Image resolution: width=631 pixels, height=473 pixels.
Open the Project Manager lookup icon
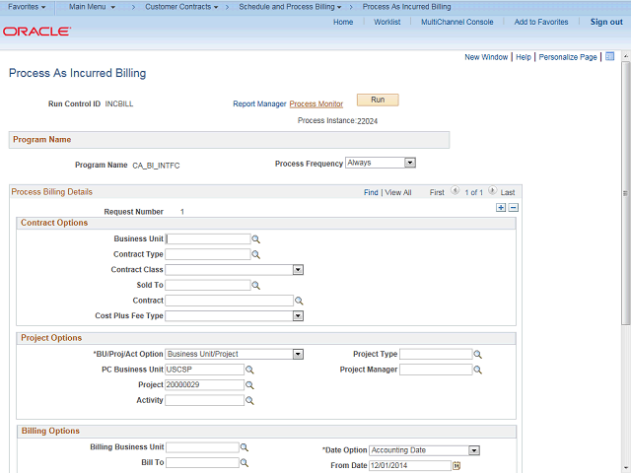pyautogui.click(x=478, y=371)
